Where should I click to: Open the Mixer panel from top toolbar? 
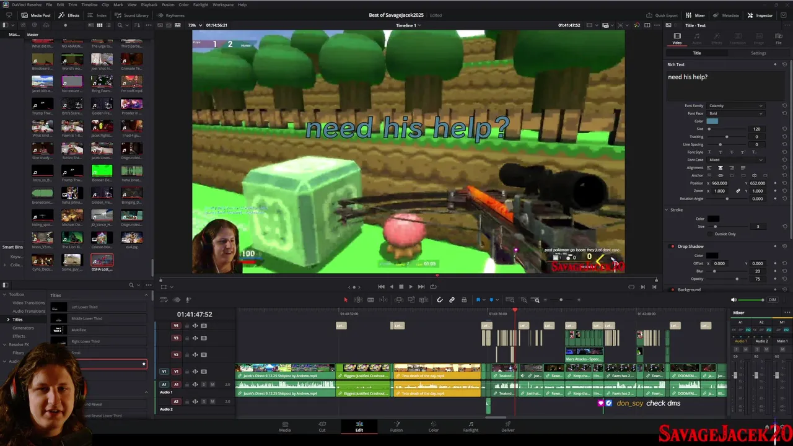695,15
